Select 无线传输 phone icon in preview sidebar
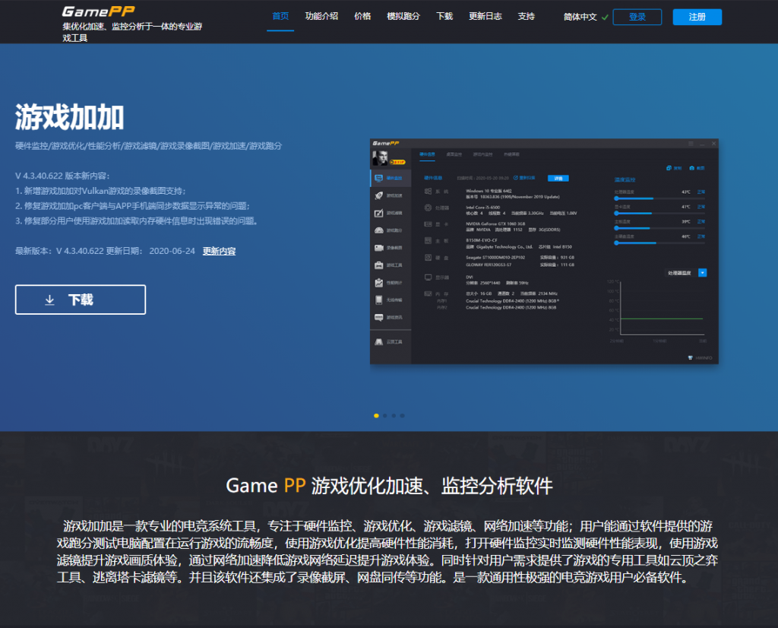This screenshot has height=628, width=778. point(379,300)
